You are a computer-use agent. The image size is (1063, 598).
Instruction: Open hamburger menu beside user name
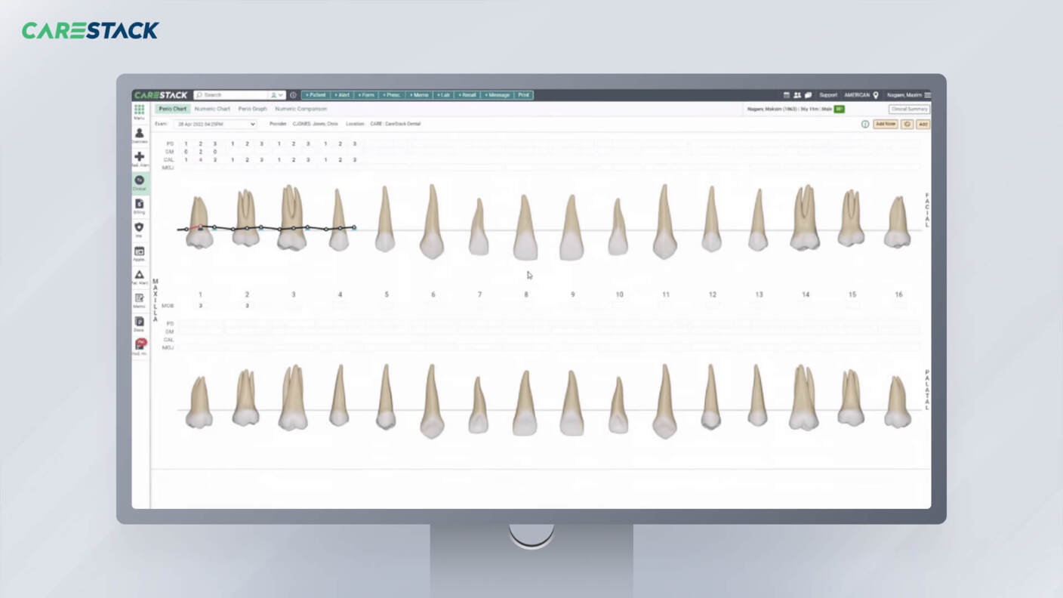pos(928,95)
